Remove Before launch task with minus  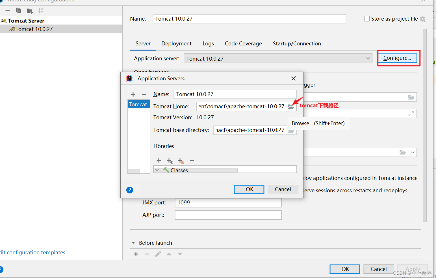tap(147, 254)
